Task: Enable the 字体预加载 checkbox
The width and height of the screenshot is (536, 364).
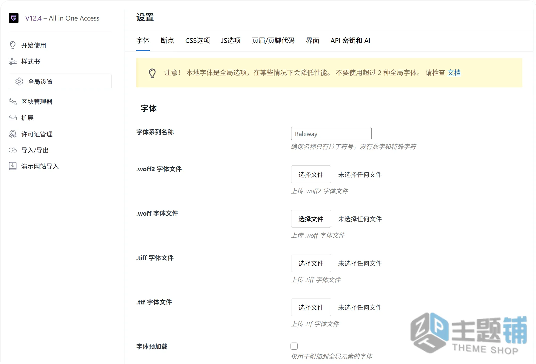Action: 294,346
